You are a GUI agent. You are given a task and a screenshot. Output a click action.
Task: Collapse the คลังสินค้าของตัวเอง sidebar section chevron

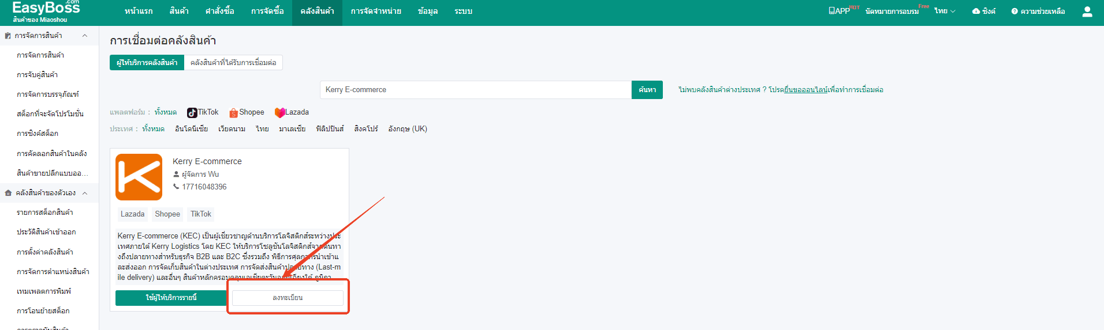click(x=85, y=193)
